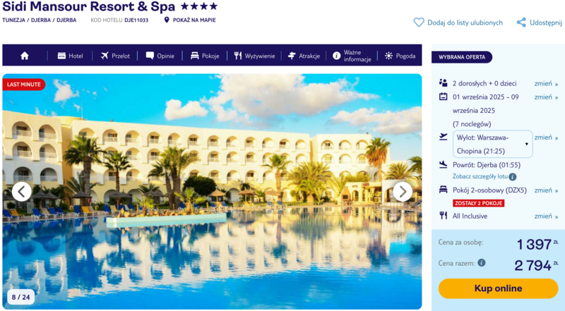Click the map pin icon by Pokaż na mapie

coord(167,20)
